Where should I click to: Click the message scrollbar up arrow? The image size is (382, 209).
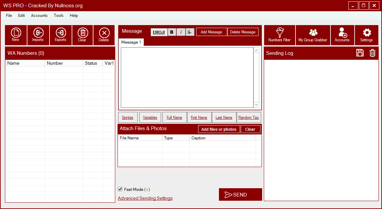pos(256,51)
